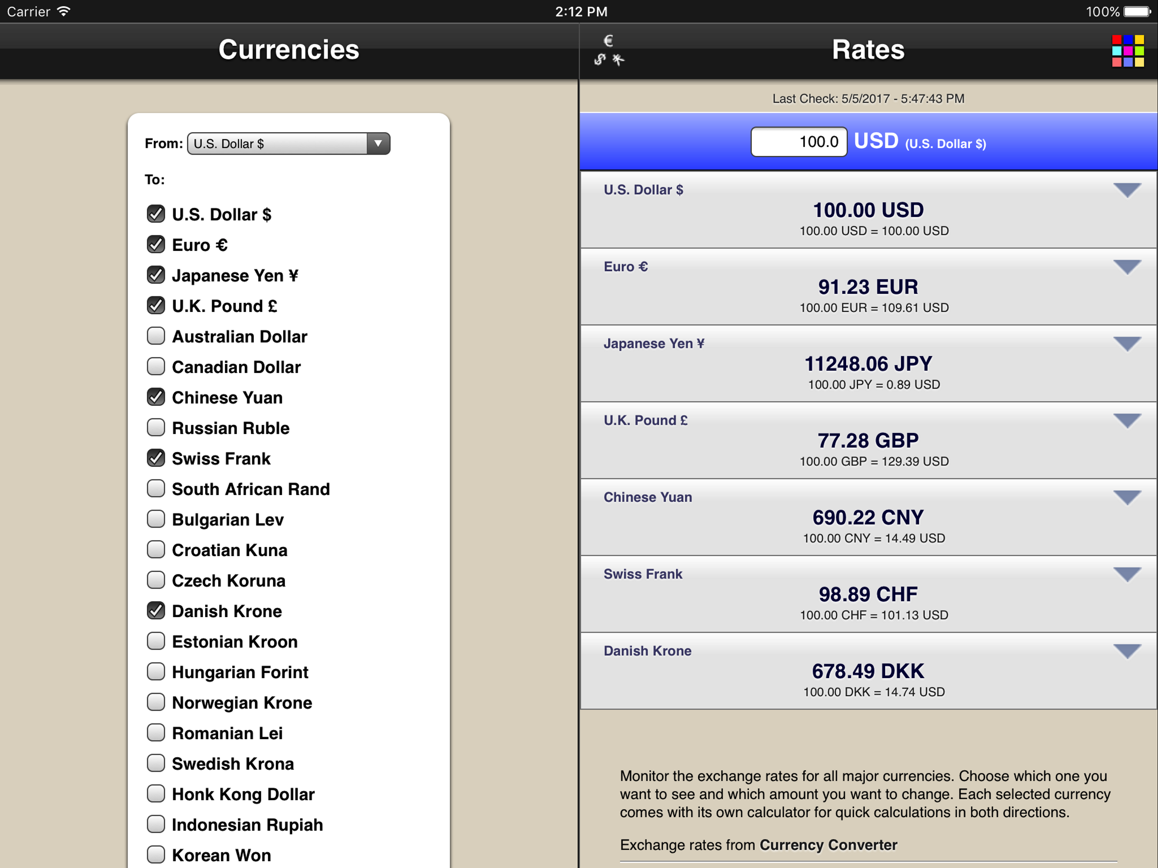This screenshot has width=1158, height=868.
Task: Tap the Swiss Frank rate row
Action: 868,595
